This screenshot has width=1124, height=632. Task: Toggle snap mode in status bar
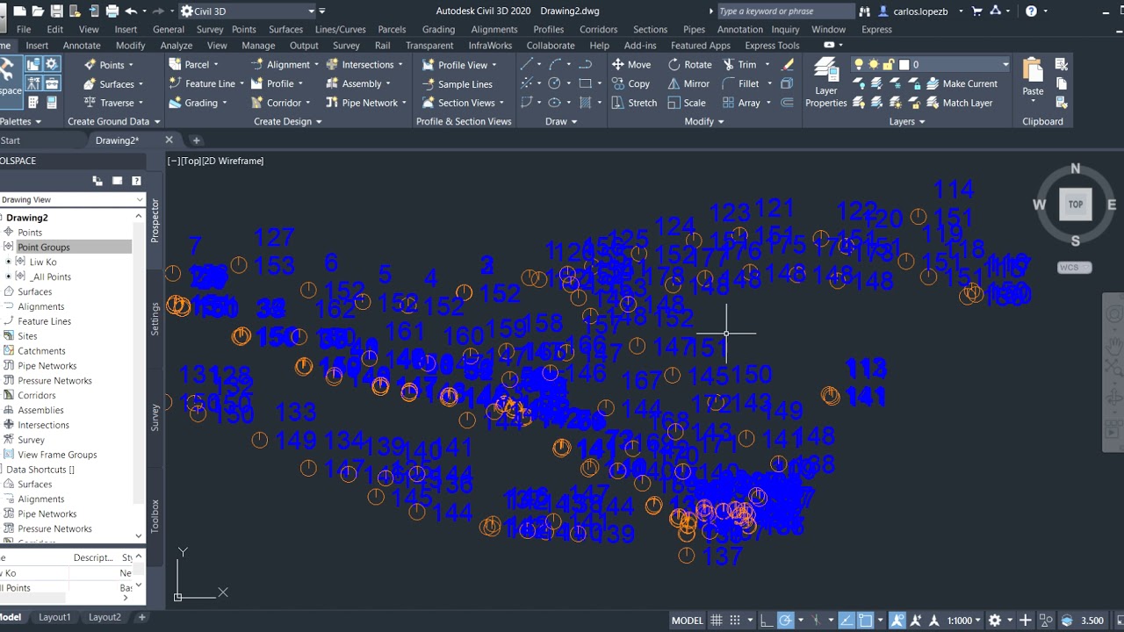[x=735, y=620]
